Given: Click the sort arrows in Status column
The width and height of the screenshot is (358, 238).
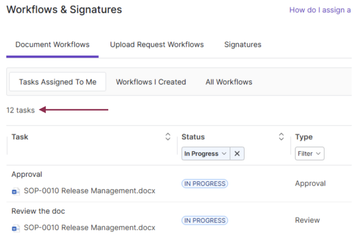Looking at the screenshot, I should click(281, 137).
